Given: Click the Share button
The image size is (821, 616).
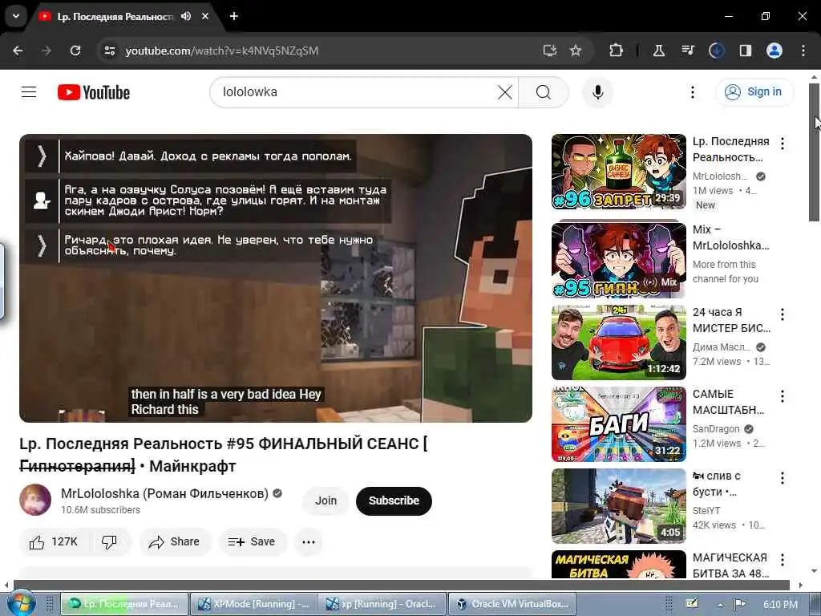Looking at the screenshot, I should coord(175,541).
